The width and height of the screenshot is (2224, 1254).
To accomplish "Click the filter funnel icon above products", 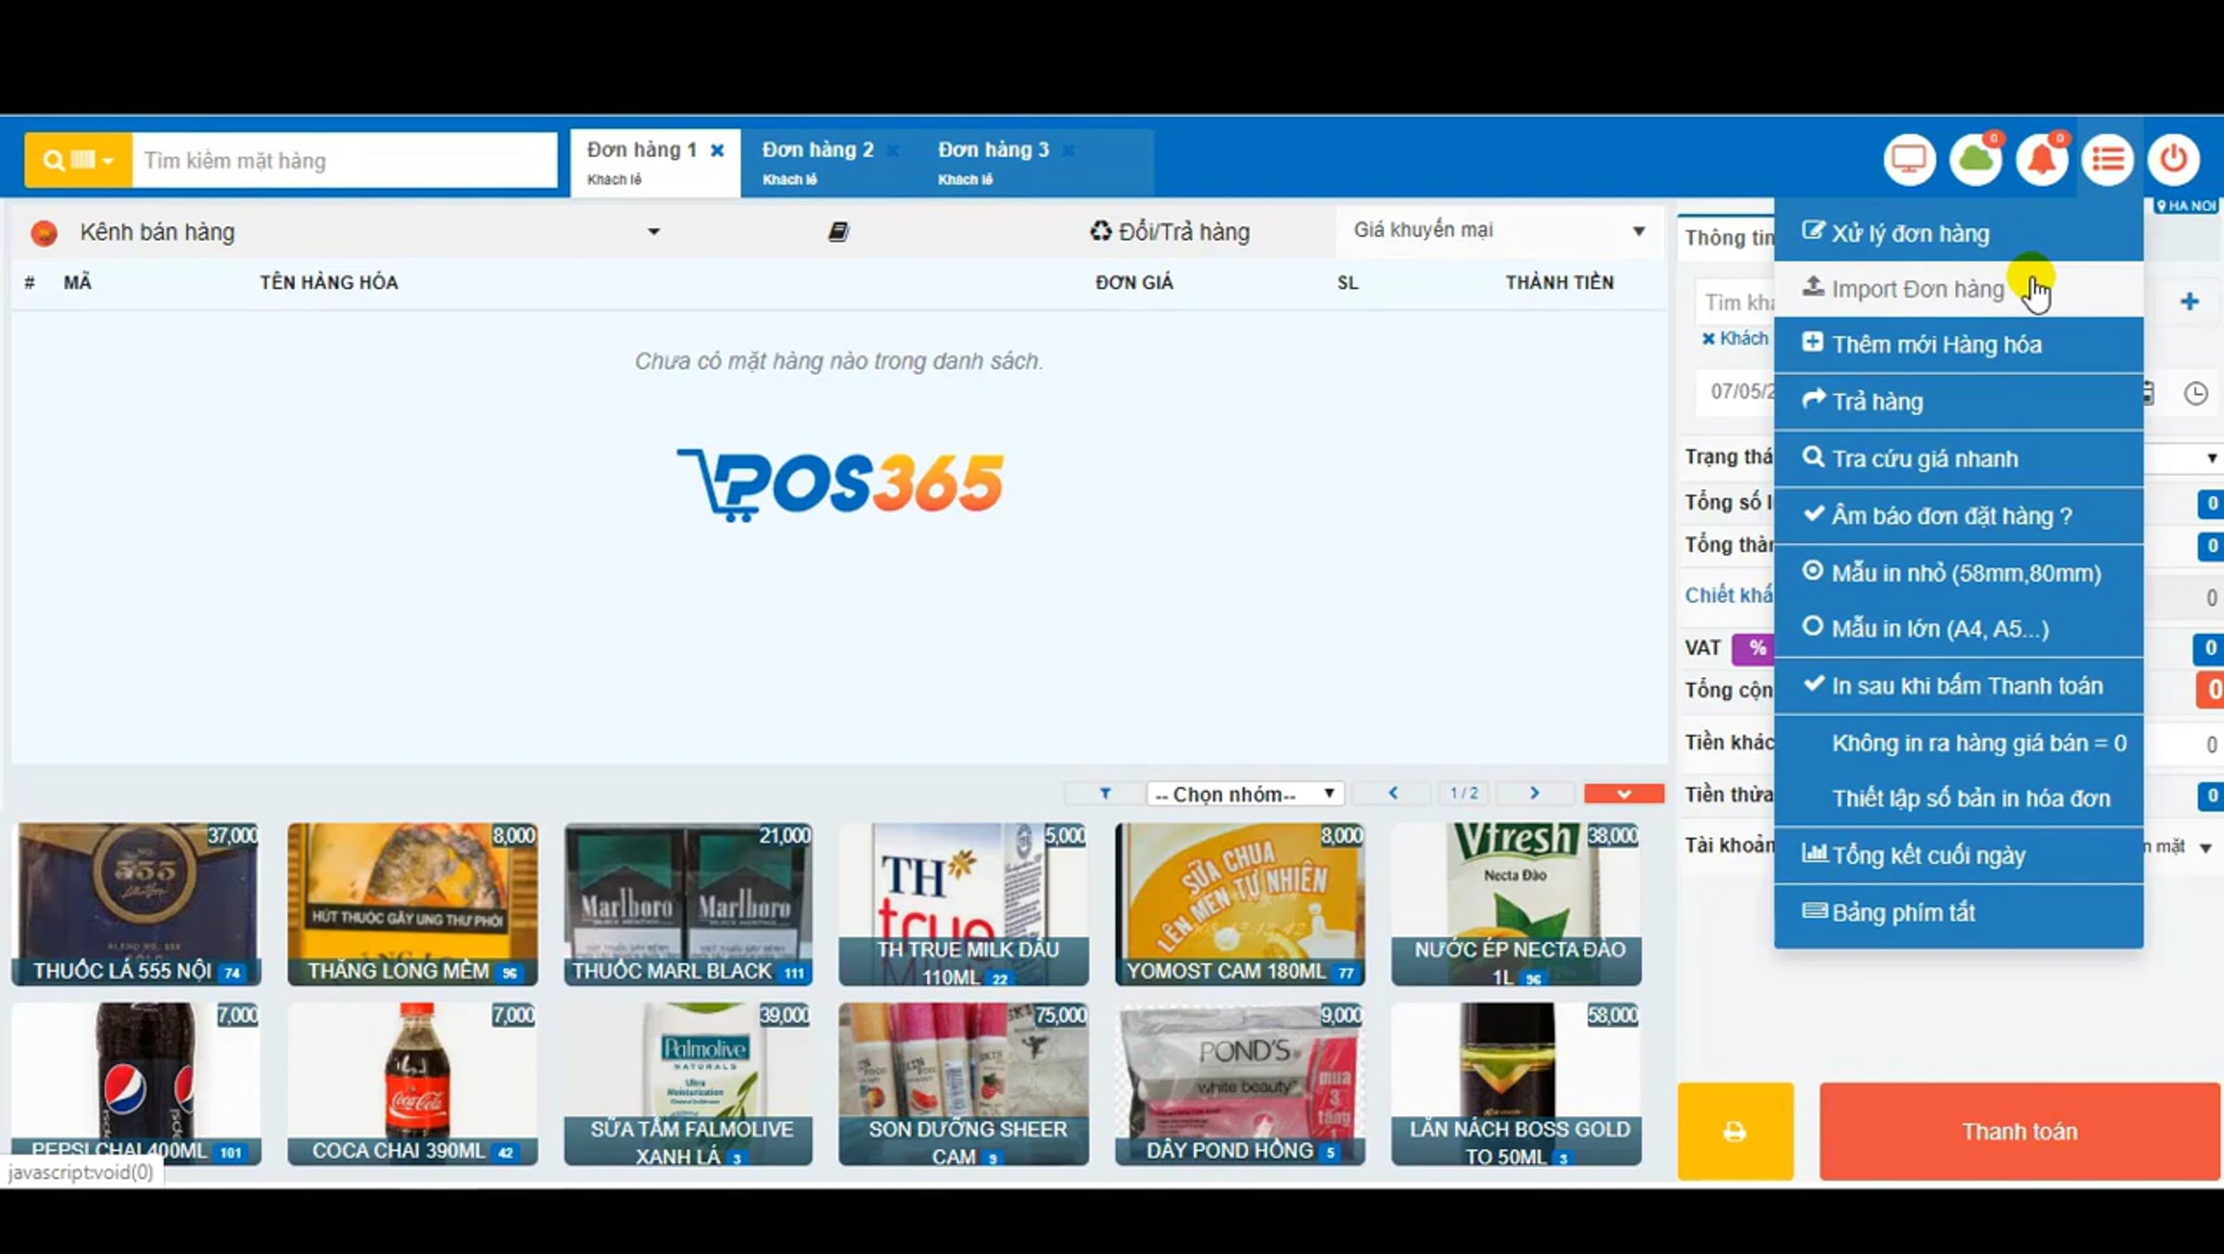I will (x=1105, y=794).
